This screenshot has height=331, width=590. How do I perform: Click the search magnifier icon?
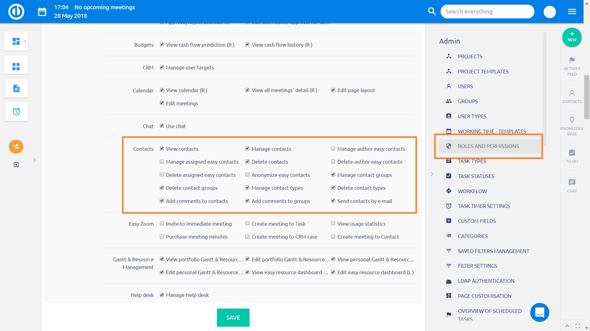pos(432,11)
